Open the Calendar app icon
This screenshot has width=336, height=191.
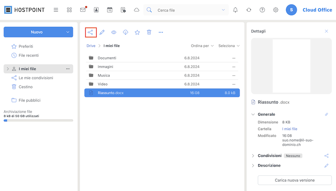pos(110,10)
